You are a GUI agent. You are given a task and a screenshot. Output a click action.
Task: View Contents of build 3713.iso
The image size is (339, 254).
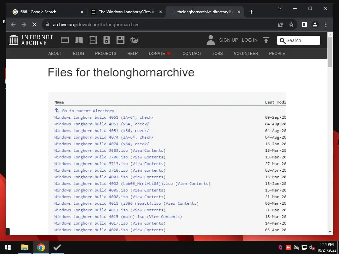(148, 164)
